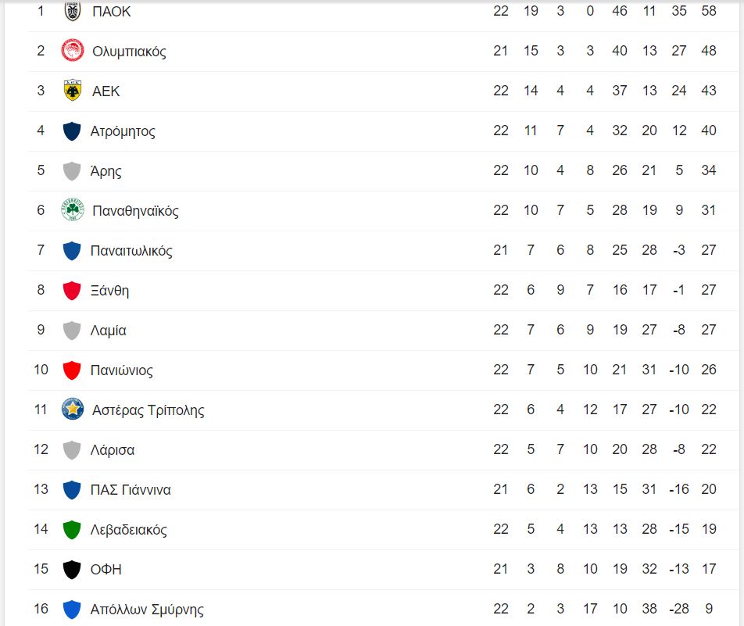Click the Αστέρας Τρίπολης star crest
The width and height of the screenshot is (744, 626).
(72, 410)
